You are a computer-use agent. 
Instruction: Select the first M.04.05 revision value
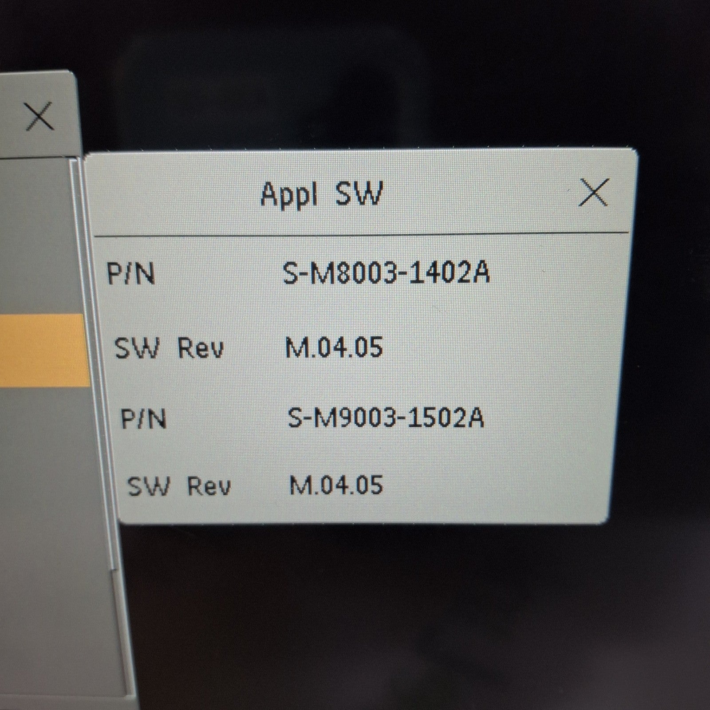(x=334, y=347)
